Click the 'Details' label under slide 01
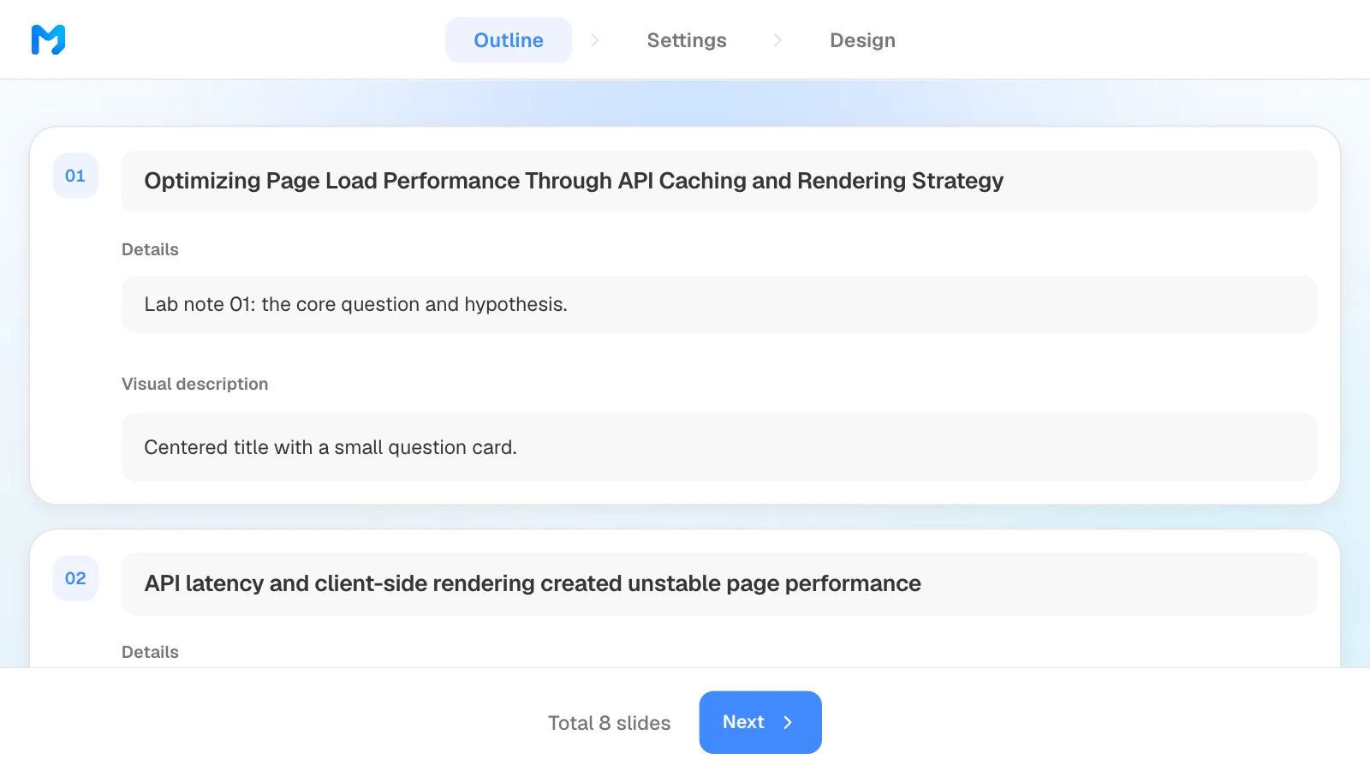The image size is (1370, 771). (150, 249)
